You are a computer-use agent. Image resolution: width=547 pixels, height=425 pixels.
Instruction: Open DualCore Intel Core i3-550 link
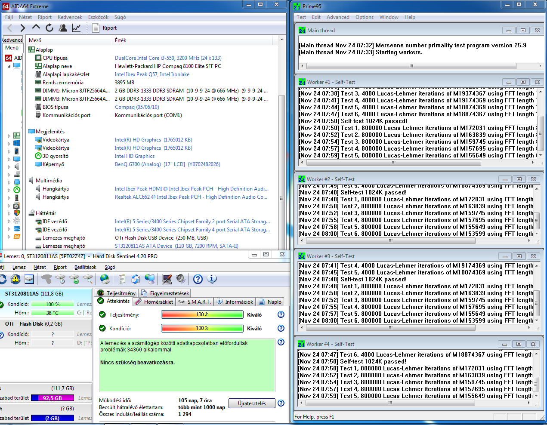(x=168, y=58)
